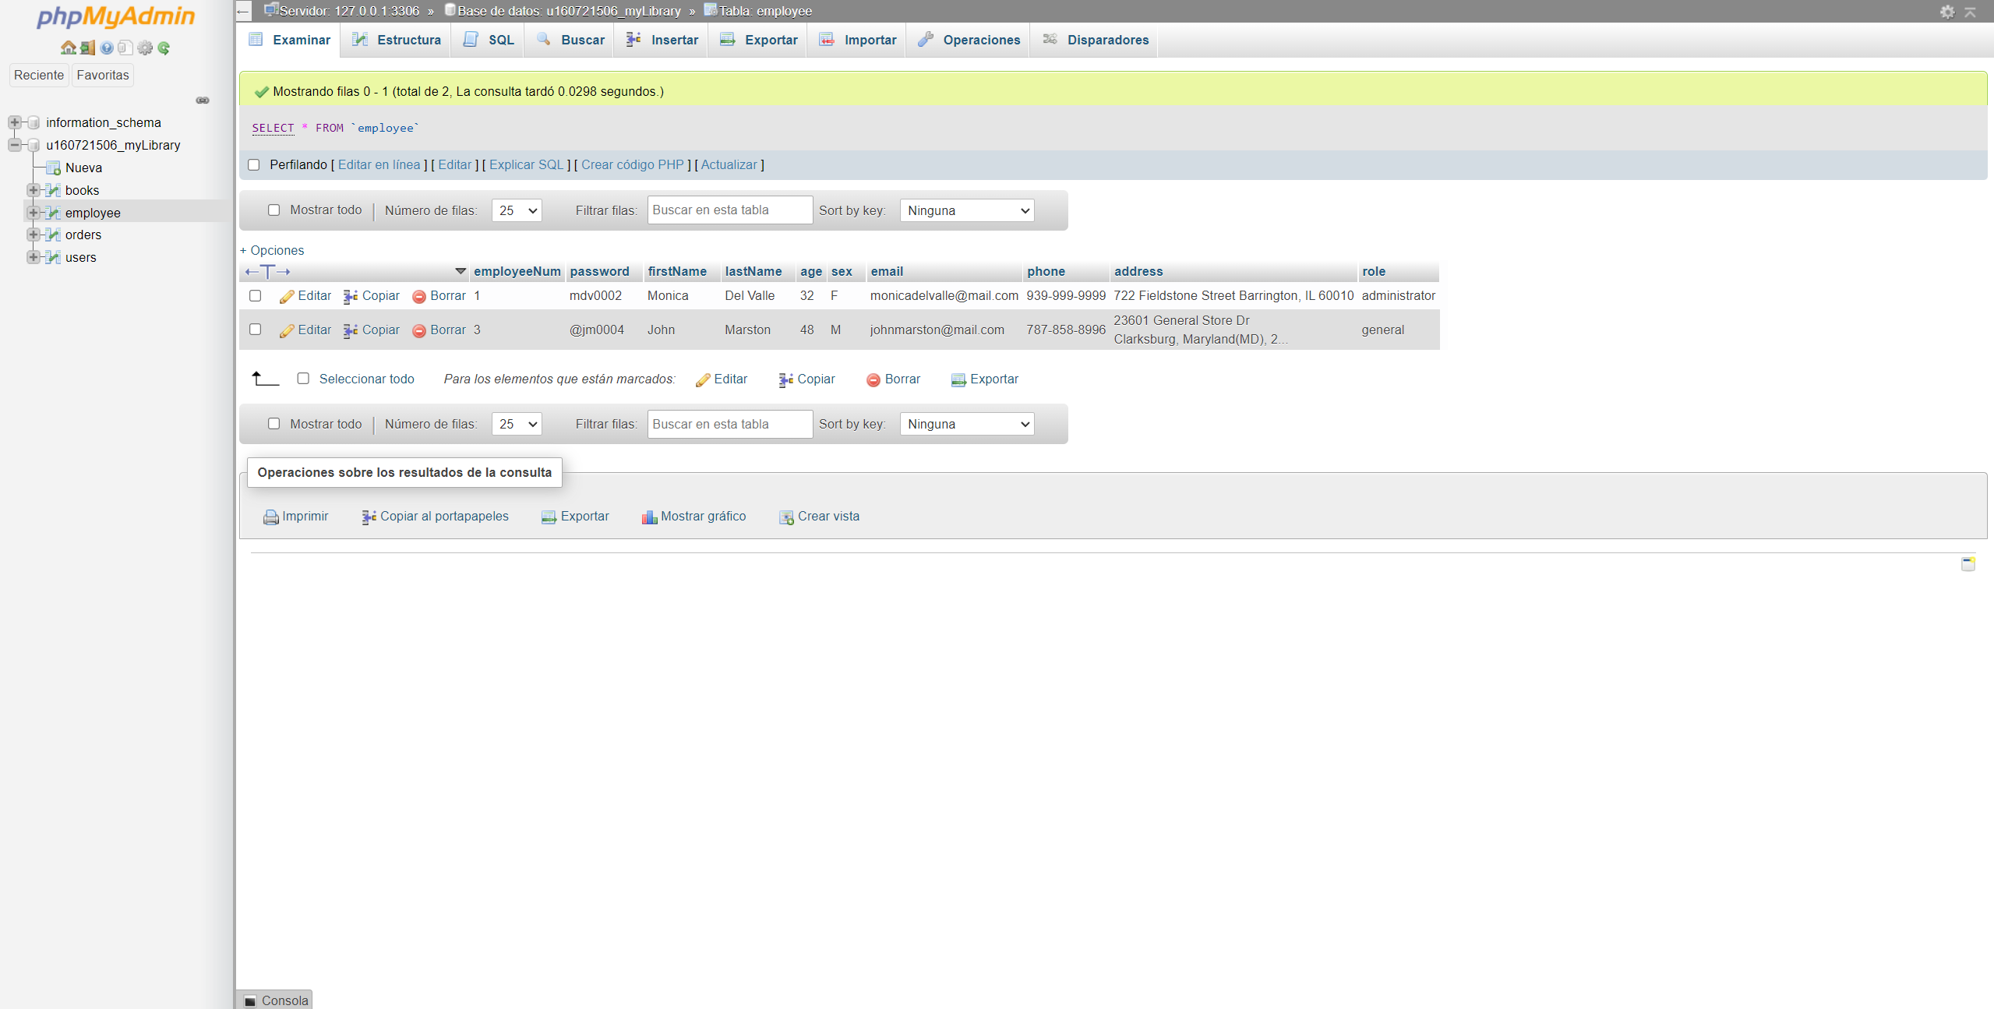Click the Mostrar gráfico chart icon

click(x=649, y=517)
